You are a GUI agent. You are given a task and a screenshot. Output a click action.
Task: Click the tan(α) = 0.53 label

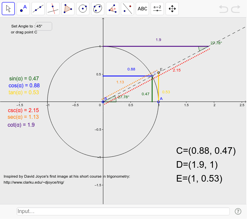24,92
